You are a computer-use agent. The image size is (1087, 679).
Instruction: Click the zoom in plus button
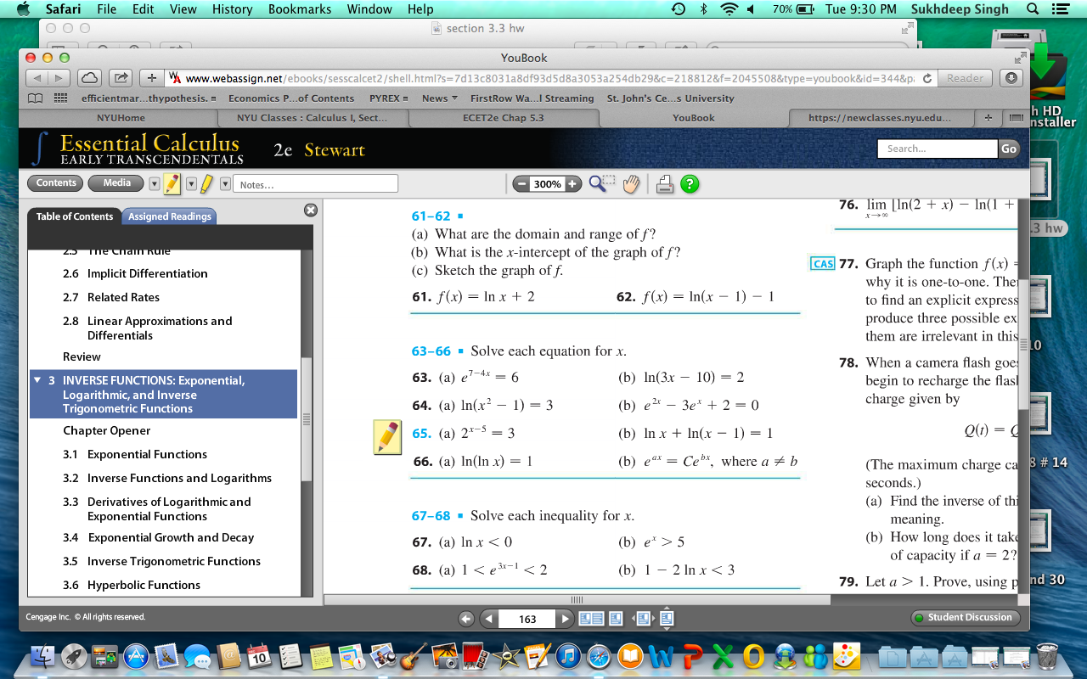click(573, 184)
